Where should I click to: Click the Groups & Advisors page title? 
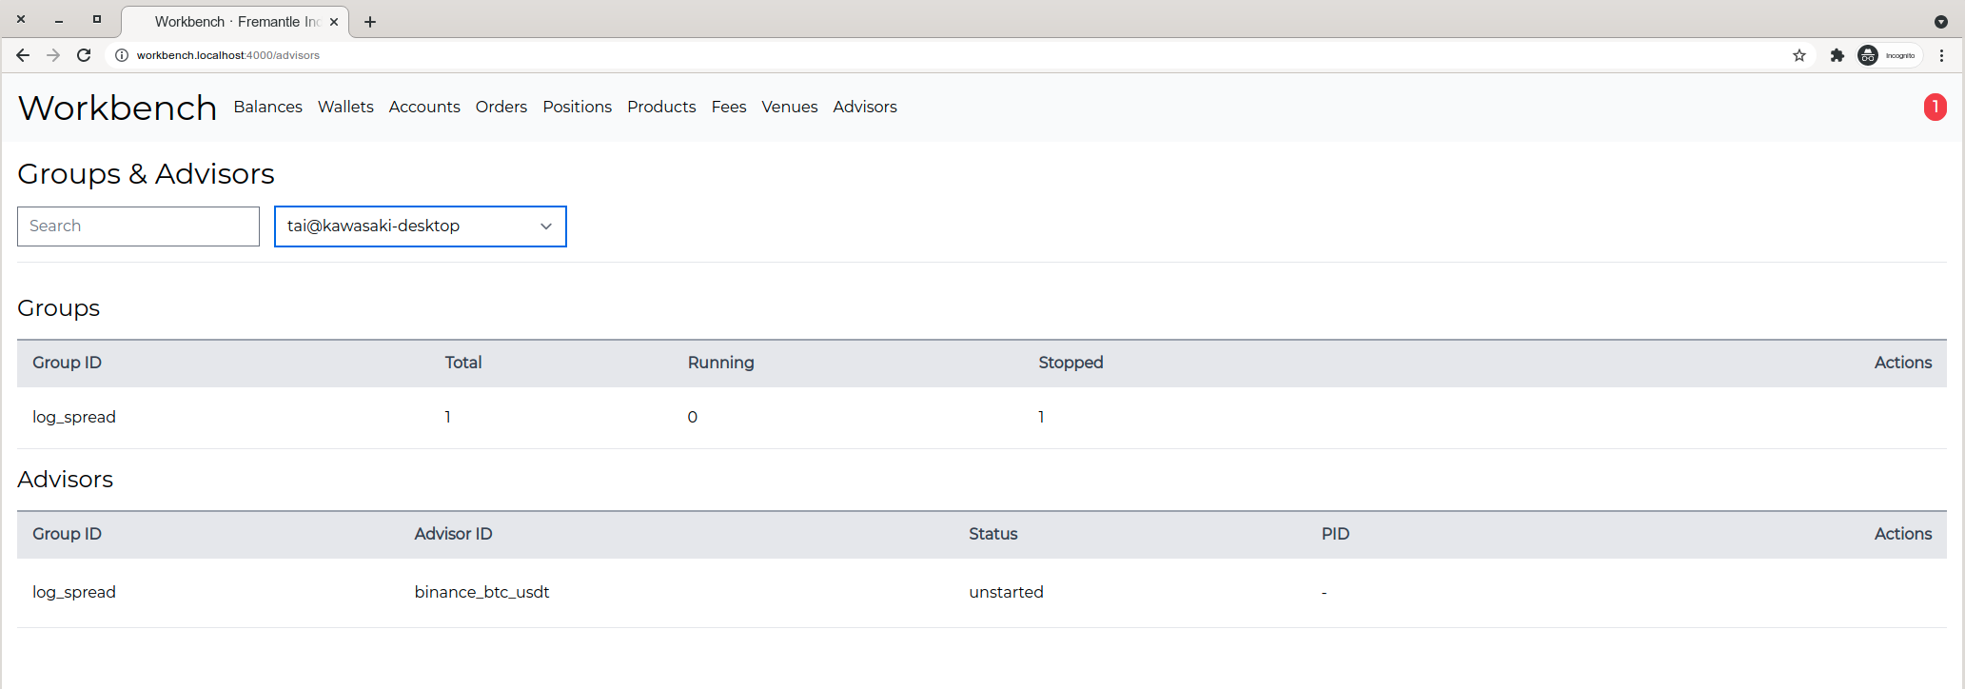point(147,174)
